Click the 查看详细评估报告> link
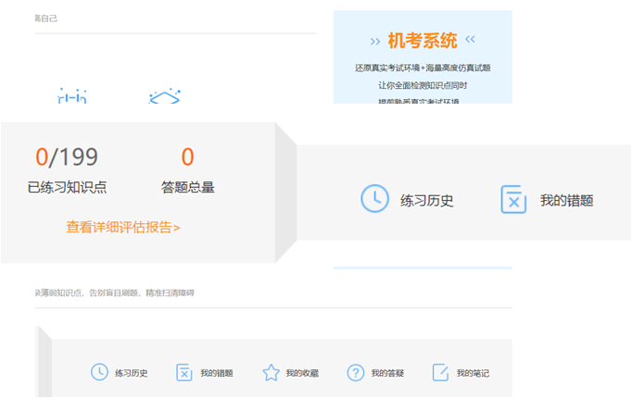The width and height of the screenshot is (632, 398). click(x=123, y=228)
